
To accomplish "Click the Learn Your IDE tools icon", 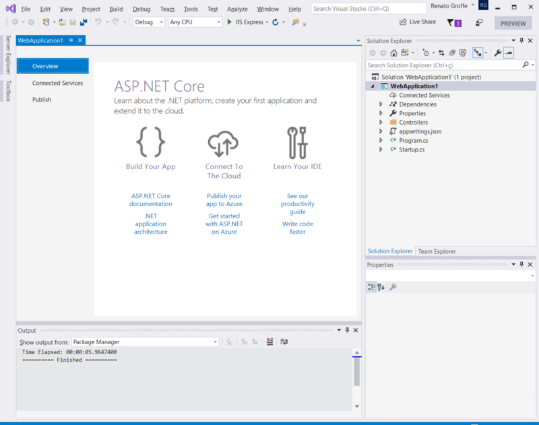I will 297,143.
